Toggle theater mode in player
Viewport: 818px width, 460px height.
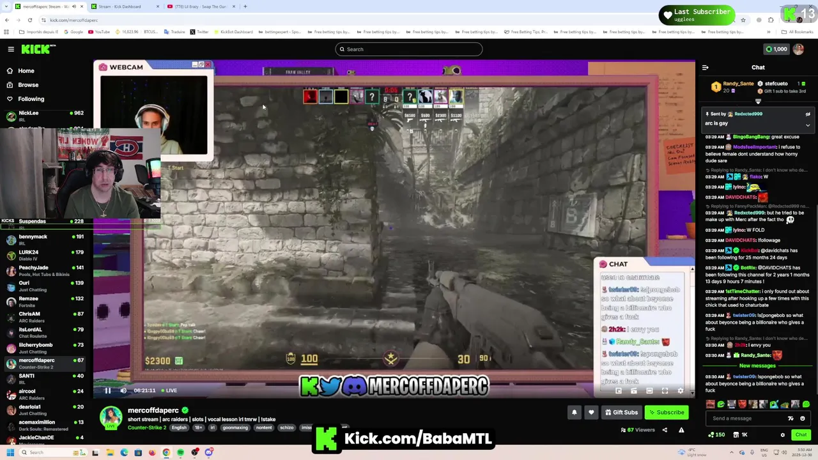point(649,391)
